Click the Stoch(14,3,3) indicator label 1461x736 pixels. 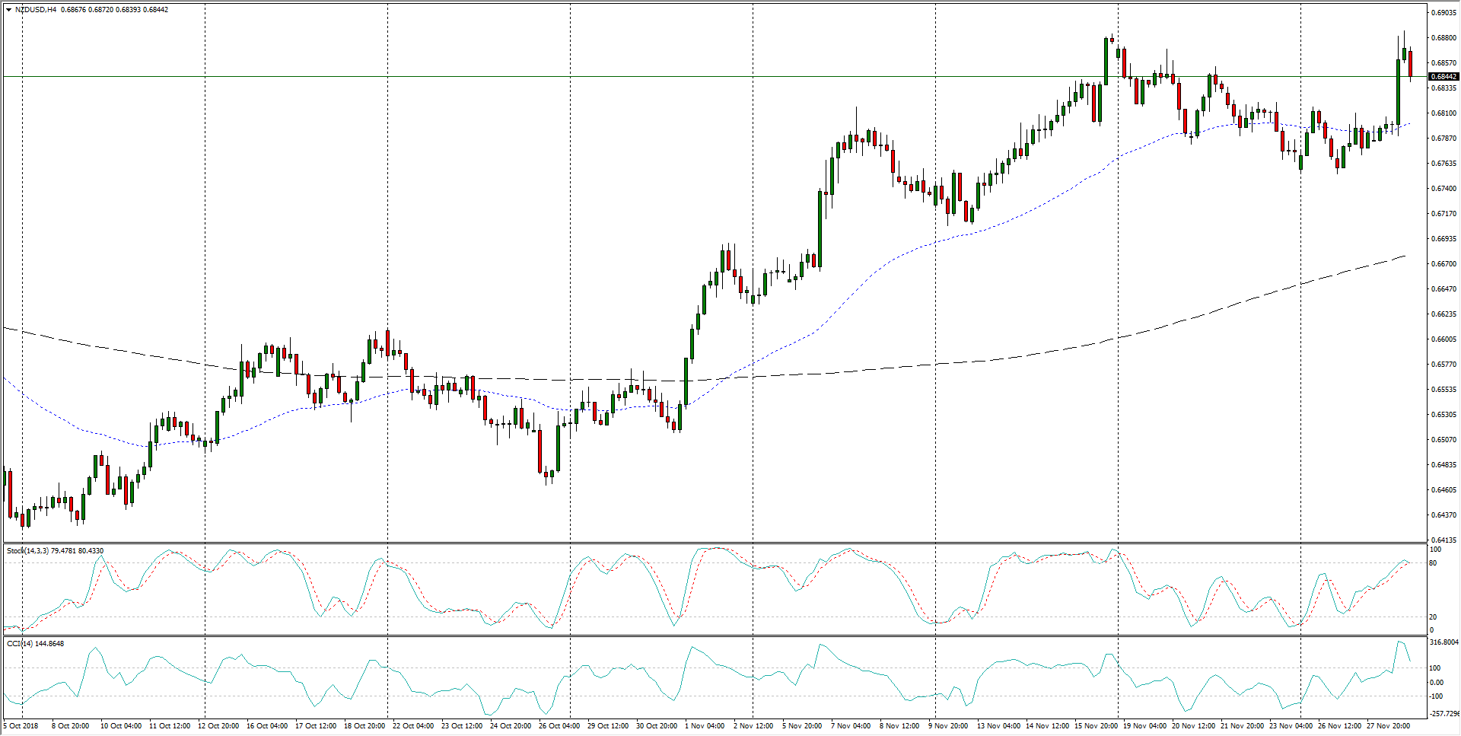coord(27,550)
